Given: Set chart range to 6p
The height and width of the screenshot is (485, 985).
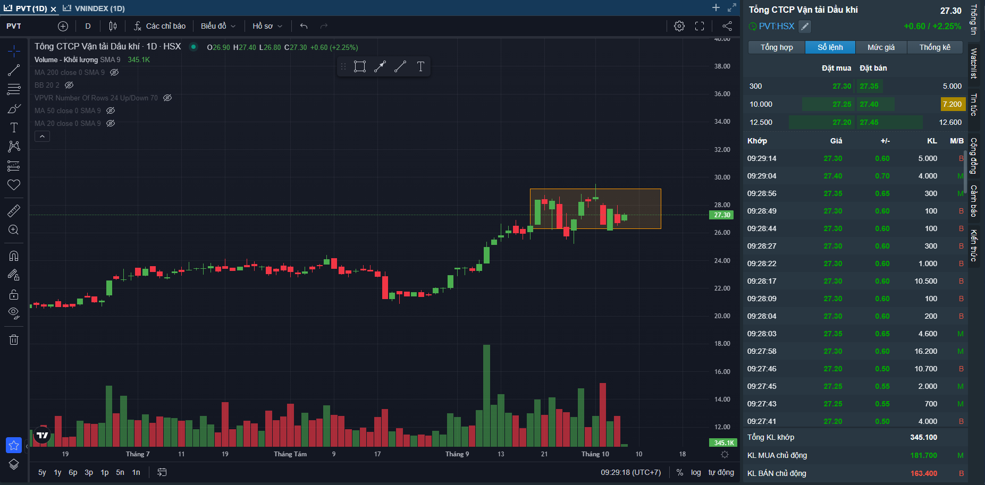Looking at the screenshot, I should tap(73, 472).
